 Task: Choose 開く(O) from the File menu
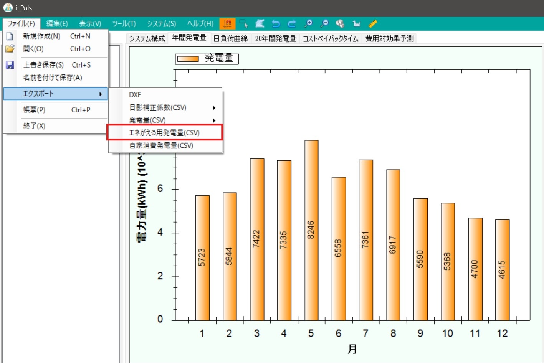[56, 49]
